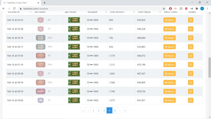Click the Opera red extension icon

pyautogui.click(x=170, y=9)
